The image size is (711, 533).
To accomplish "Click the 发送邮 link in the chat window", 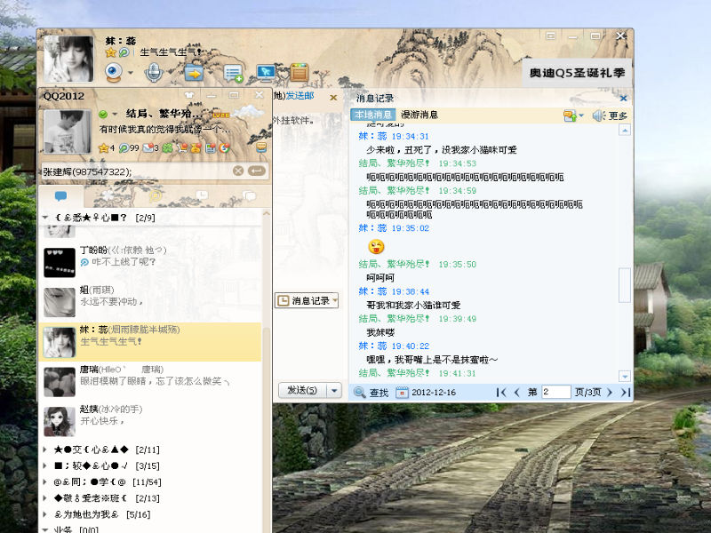I will pyautogui.click(x=300, y=96).
